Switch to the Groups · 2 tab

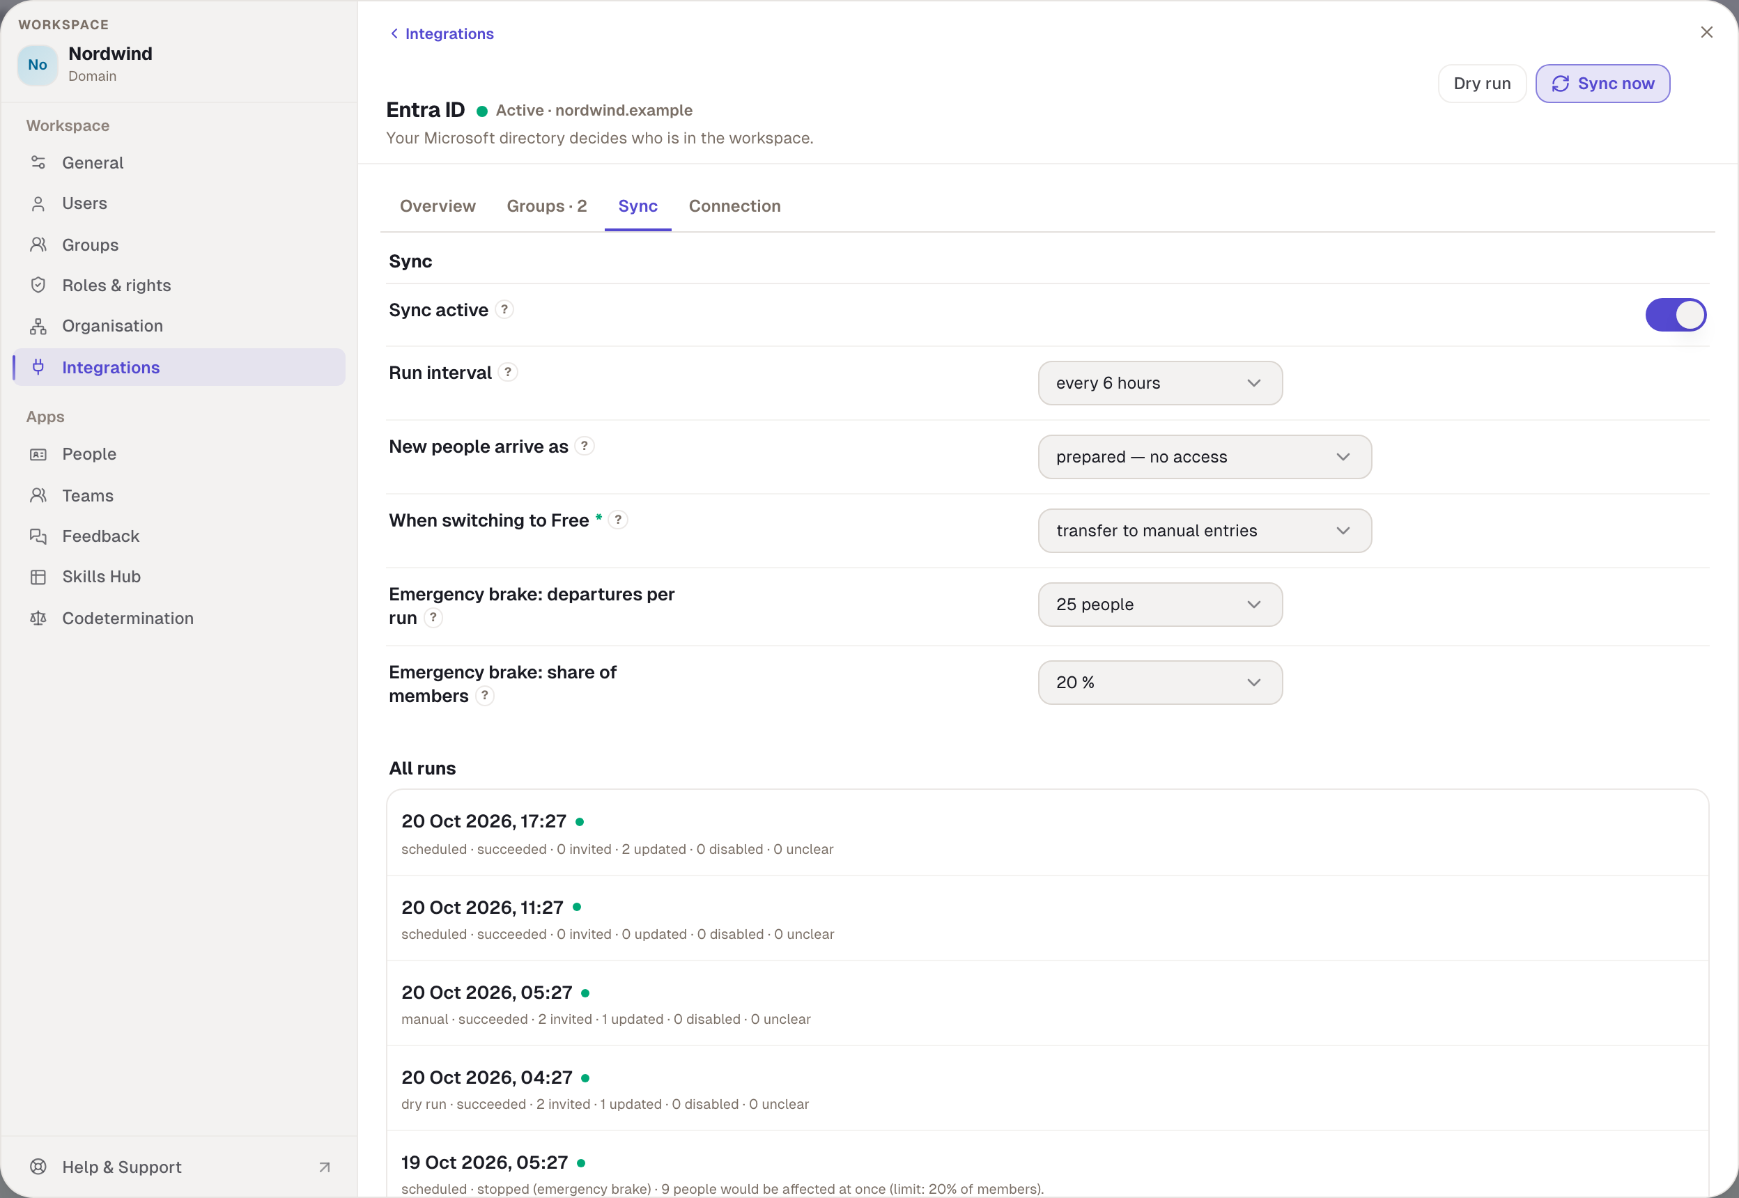[x=547, y=205]
